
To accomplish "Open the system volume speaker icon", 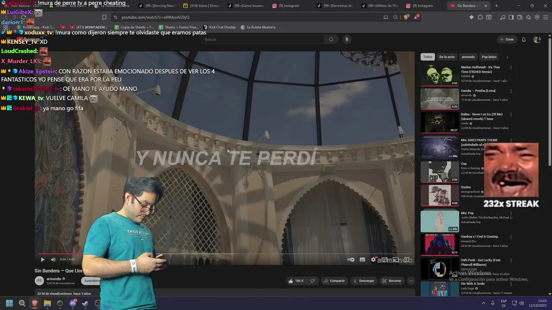I will (x=521, y=303).
